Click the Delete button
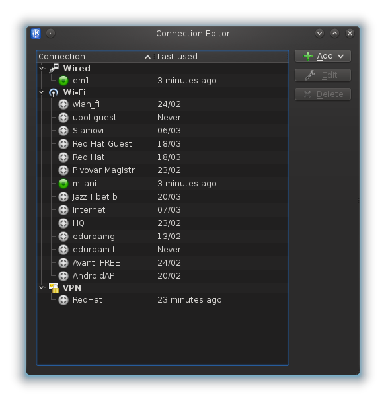Image resolution: width=386 pixels, height=401 pixels. coord(323,94)
